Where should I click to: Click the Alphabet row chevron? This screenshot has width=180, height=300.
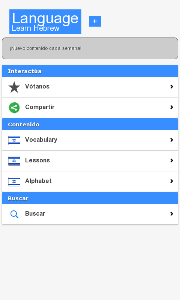click(x=172, y=181)
